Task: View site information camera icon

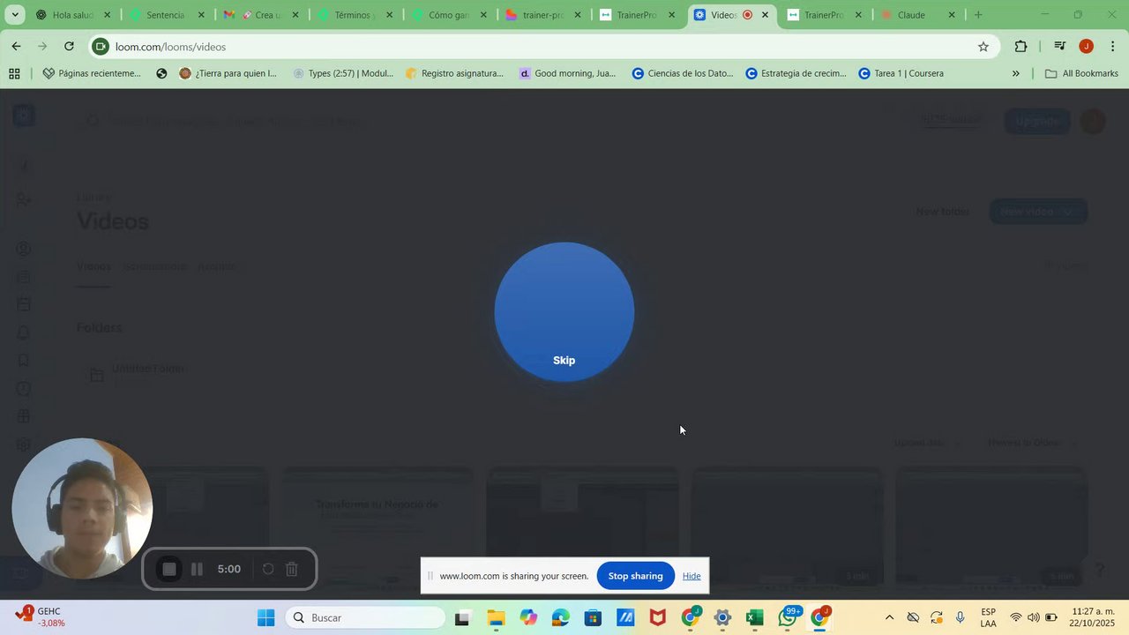Action: pos(101,47)
